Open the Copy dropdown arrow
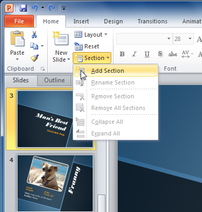 tap(42, 46)
